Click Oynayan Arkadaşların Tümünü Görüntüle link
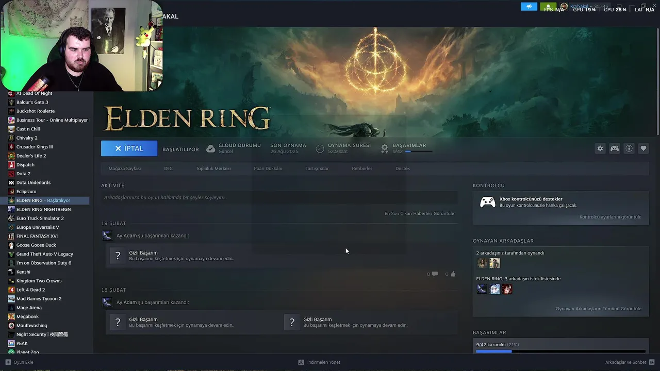The width and height of the screenshot is (660, 371). click(598, 309)
